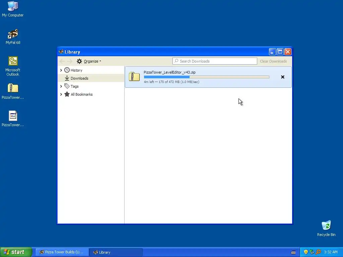Click the All Bookmarks star icon
The height and width of the screenshot is (257, 343).
67,94
